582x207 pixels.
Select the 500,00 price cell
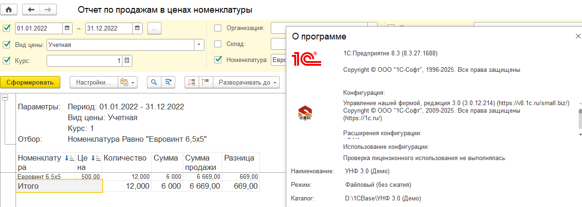[89, 176]
